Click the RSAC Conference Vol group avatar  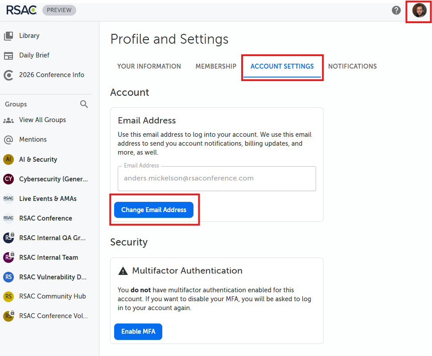8,316
